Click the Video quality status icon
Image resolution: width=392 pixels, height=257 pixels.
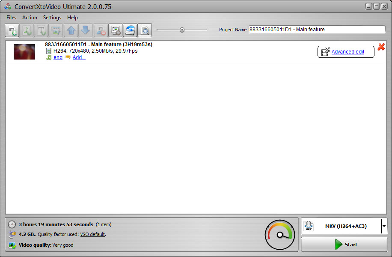[12, 245]
